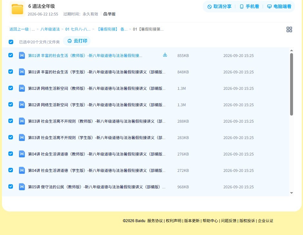Click Word icon of 第01讲 教师版
The width and height of the screenshot is (303, 235).
pos(22,55)
